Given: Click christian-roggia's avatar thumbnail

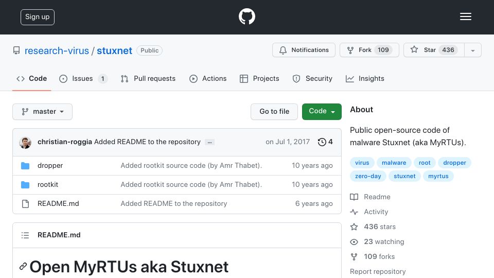Looking at the screenshot, I should 25,143.
